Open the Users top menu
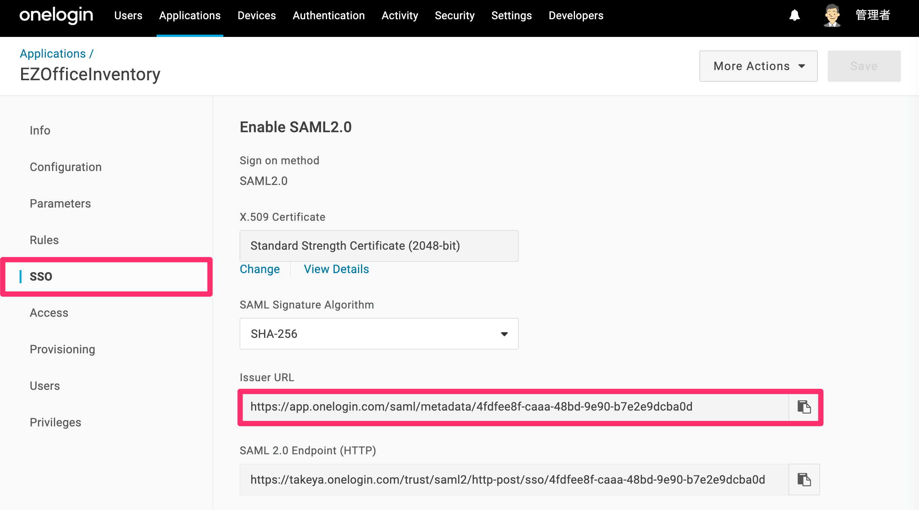The image size is (919, 510). (128, 15)
